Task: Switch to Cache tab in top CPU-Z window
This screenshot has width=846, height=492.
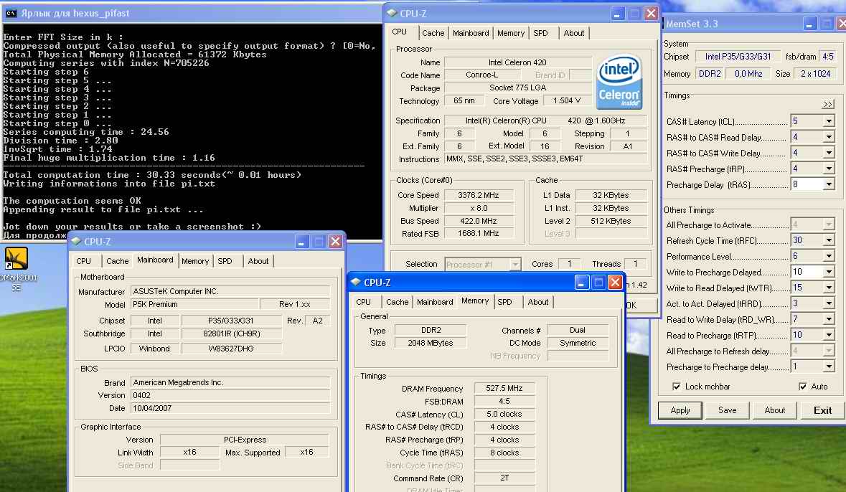Action: (x=433, y=33)
